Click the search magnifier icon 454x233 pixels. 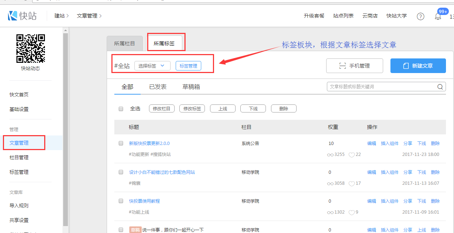point(441,87)
